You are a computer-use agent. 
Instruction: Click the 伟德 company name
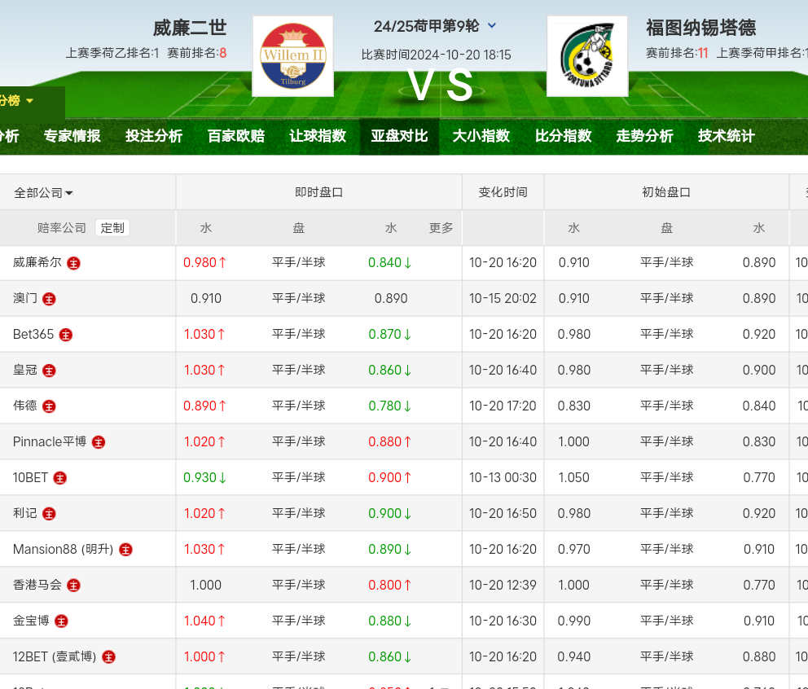(x=24, y=406)
